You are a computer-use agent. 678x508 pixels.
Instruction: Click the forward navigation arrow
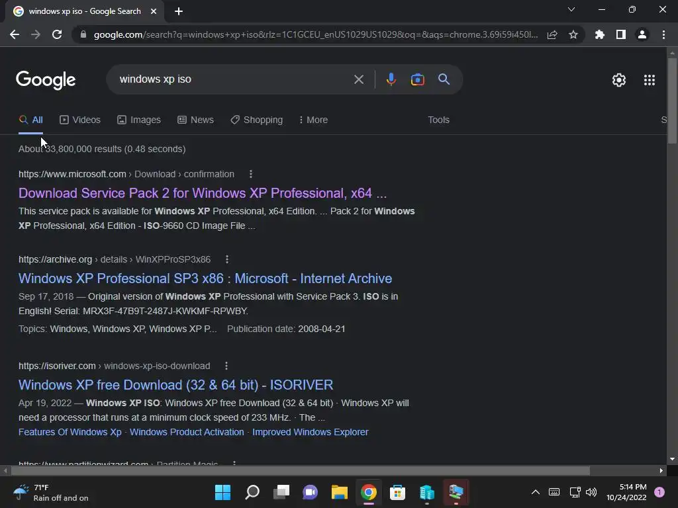(36, 34)
